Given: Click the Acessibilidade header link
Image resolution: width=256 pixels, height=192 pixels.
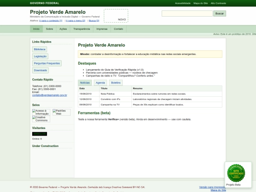Looking at the screenshot, I should [183, 3].
